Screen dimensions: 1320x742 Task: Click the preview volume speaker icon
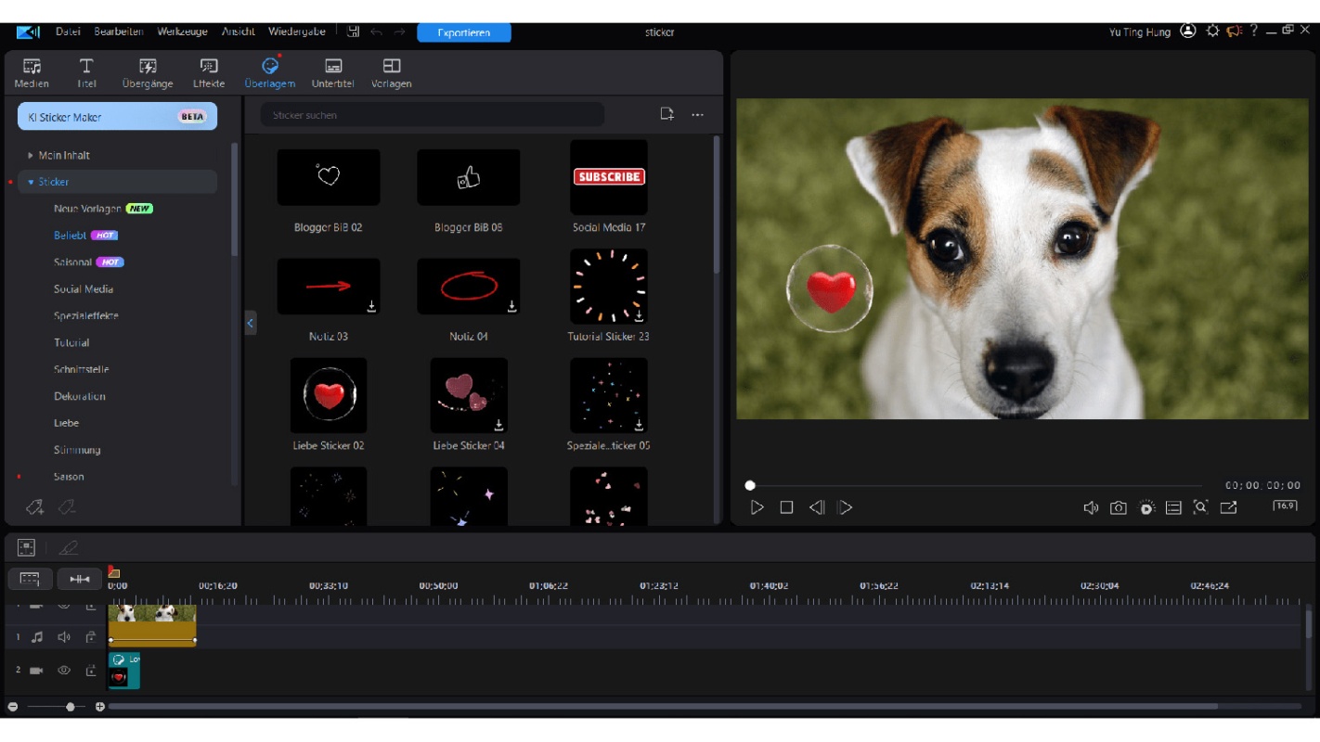[1091, 507]
